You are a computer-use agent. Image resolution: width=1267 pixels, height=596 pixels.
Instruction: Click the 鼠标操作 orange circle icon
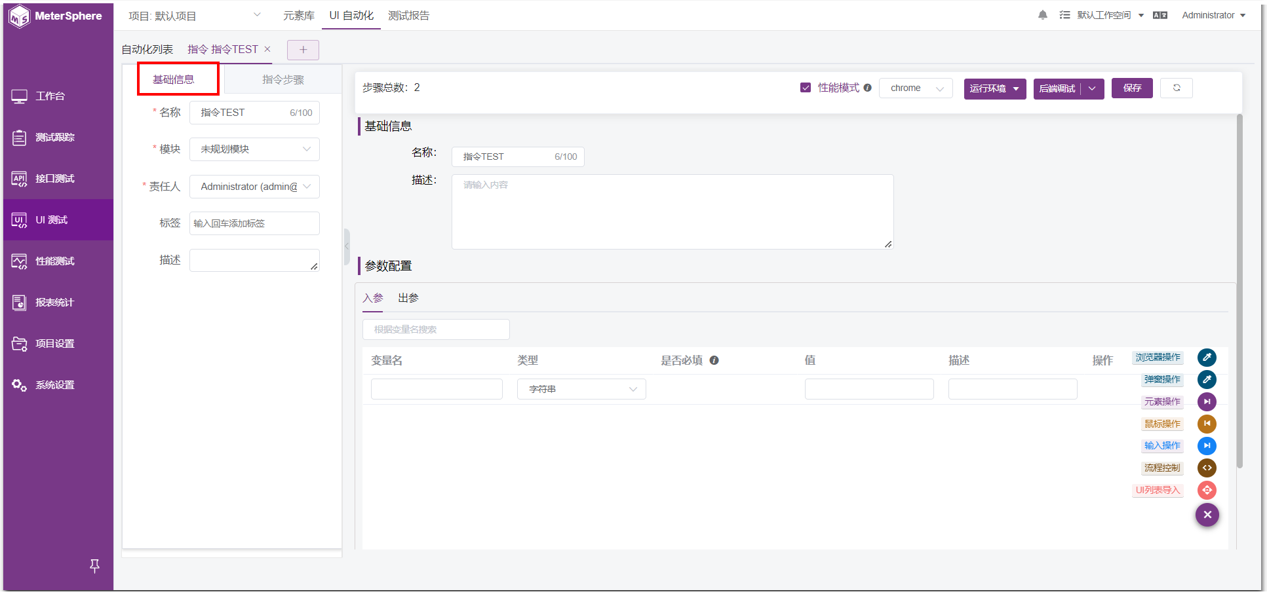pos(1207,424)
